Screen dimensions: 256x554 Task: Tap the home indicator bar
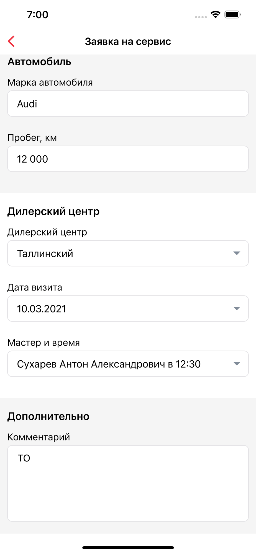point(128,548)
